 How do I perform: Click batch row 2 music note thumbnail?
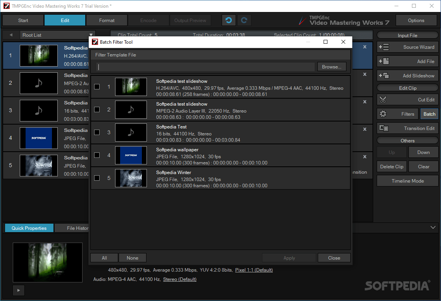click(x=131, y=109)
